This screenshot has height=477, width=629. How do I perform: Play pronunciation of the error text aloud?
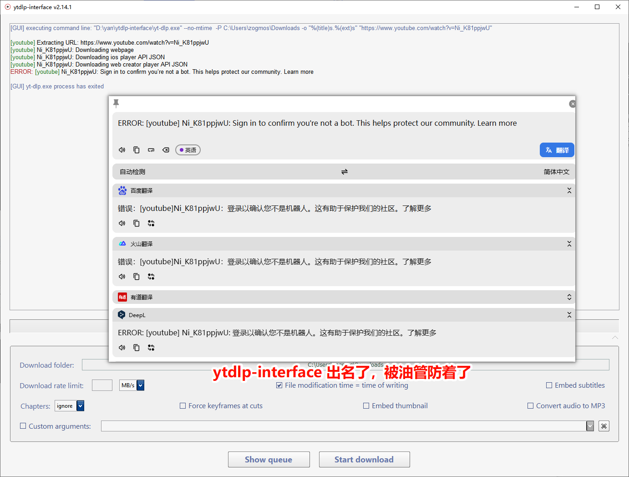point(122,149)
